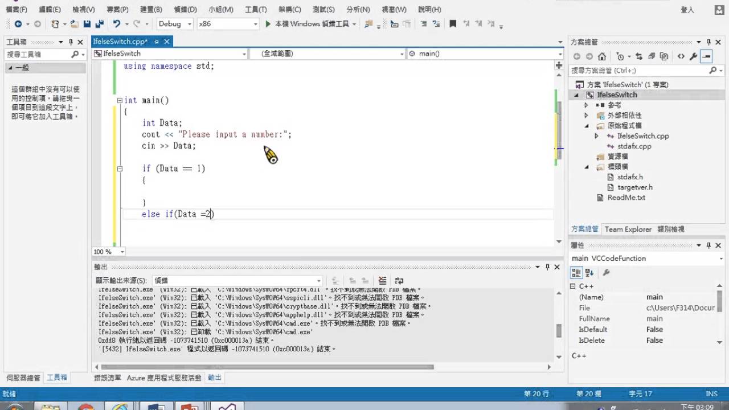The height and width of the screenshot is (410, 729).
Task: Select stdafx.cpp in Solution Explorer
Action: tap(634, 146)
